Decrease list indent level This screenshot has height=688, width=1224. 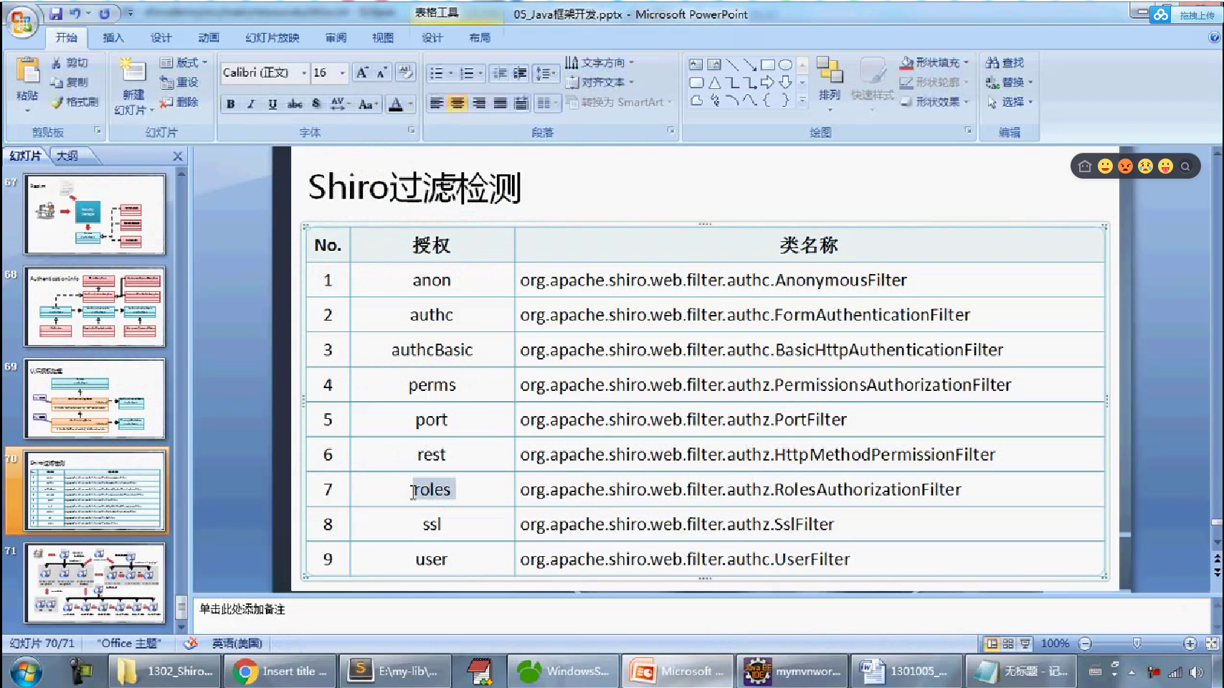coord(500,73)
